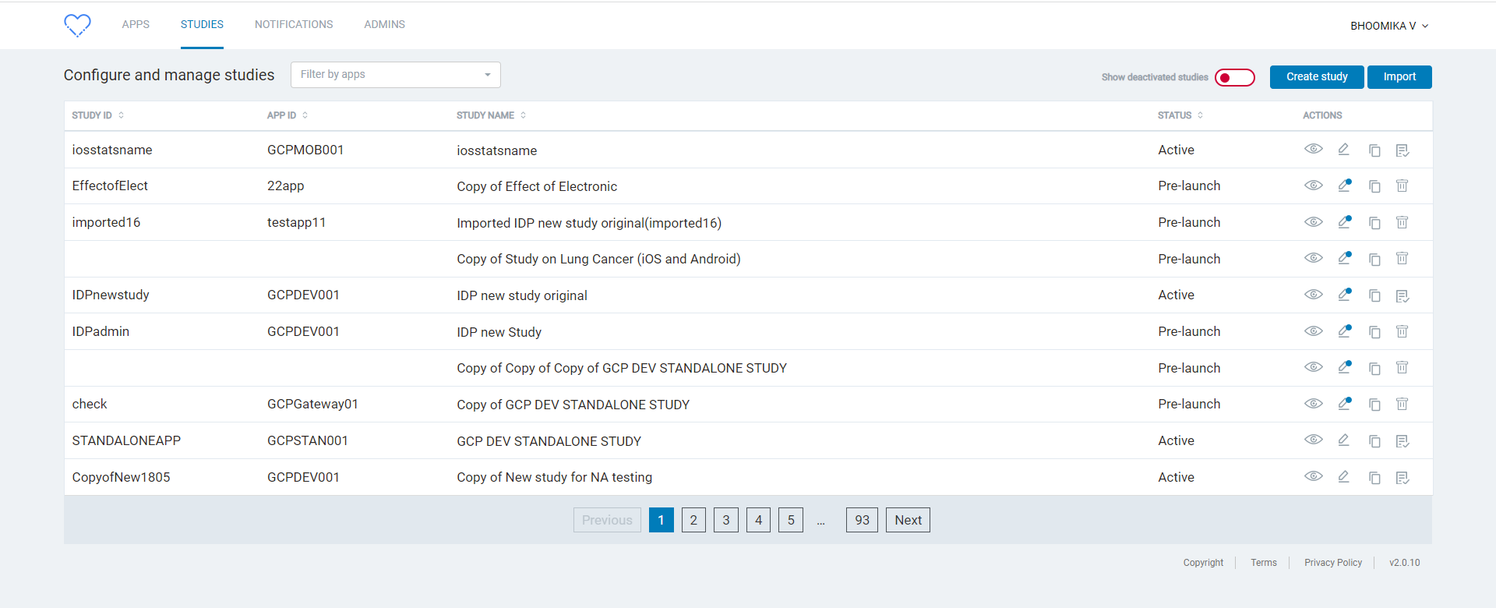Viewport: 1496px width, 608px height.
Task: Edit the CopyofNew1805 study
Action: tap(1344, 476)
